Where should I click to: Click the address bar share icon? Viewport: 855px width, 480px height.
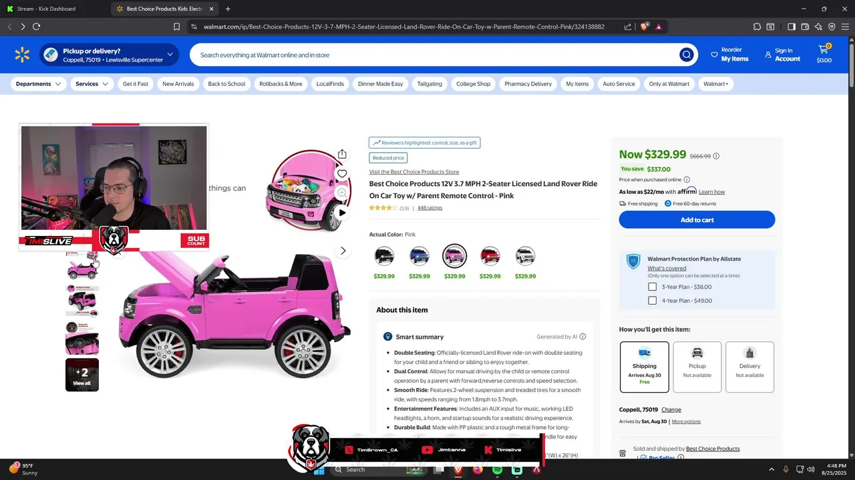tap(628, 27)
